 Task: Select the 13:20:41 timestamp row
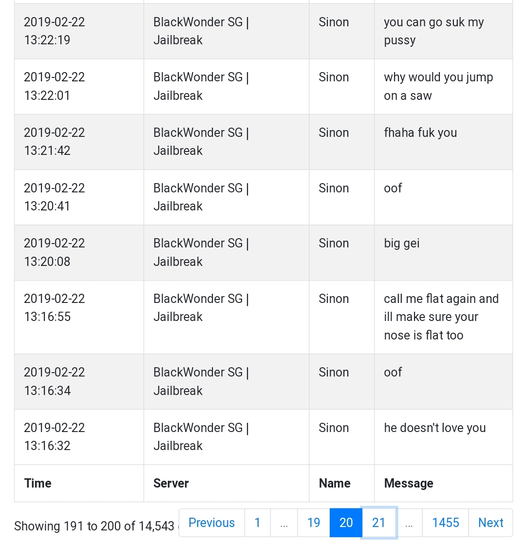tap(263, 197)
